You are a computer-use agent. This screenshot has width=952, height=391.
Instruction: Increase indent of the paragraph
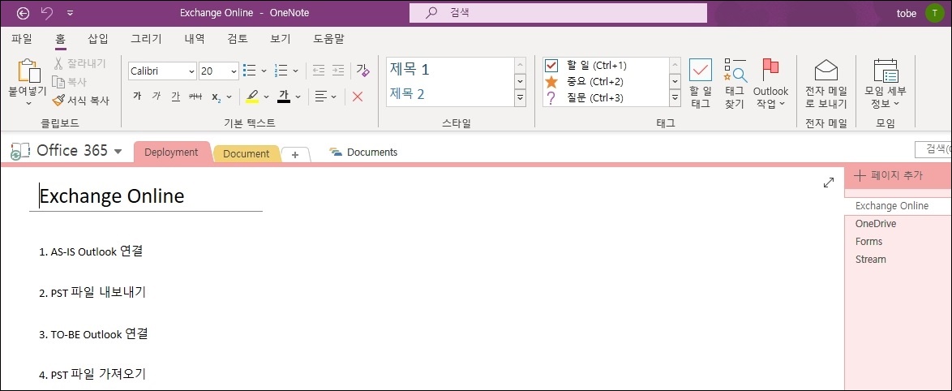[338, 71]
